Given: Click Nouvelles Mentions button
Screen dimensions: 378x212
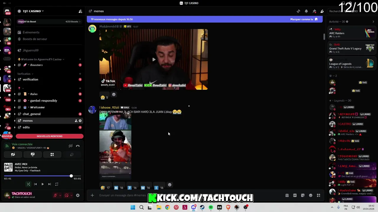Looking at the screenshot, I should pos(50,136).
